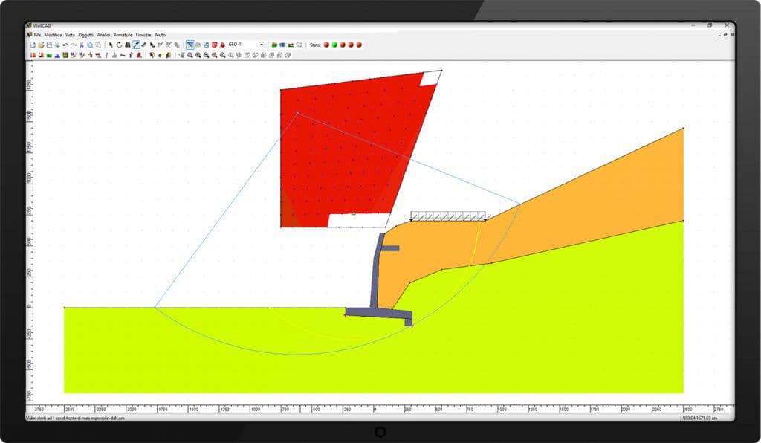
Task: Select the highlighted eyedropper tool
Action: coord(136,45)
